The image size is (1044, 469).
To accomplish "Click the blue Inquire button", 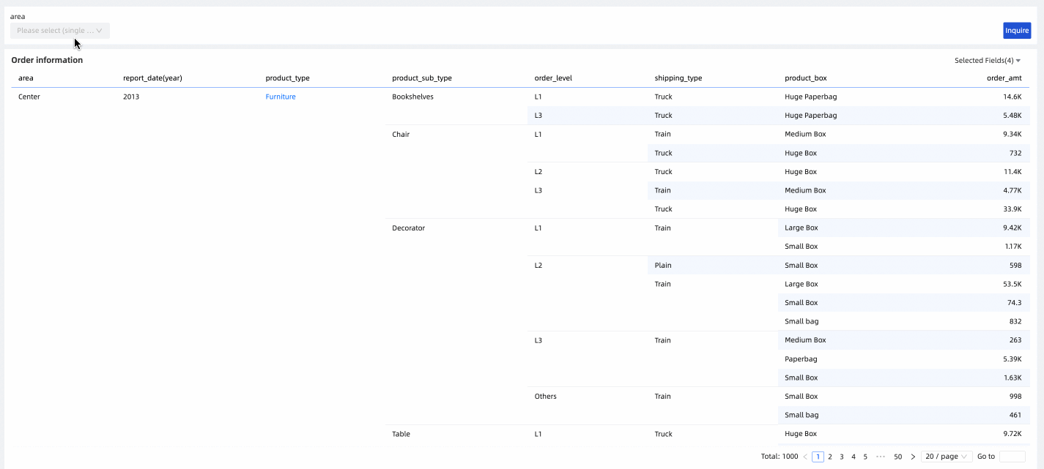I will 1017,31.
